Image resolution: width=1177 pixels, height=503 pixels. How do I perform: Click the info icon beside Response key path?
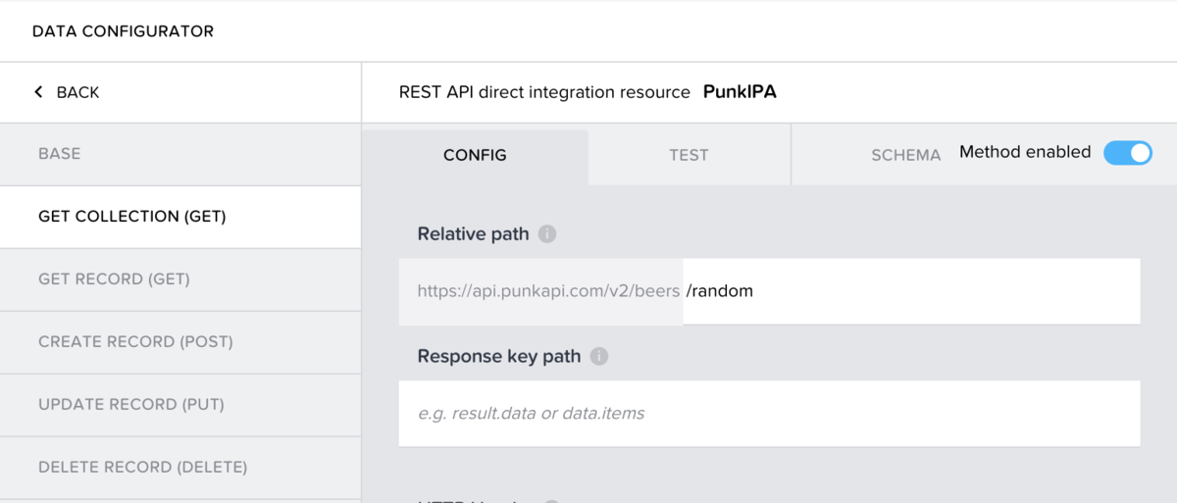tap(599, 356)
